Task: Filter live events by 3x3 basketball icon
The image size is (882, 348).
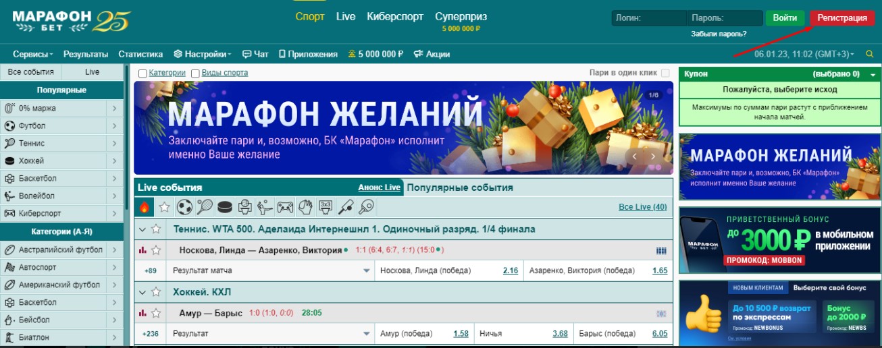Action: click(x=326, y=206)
